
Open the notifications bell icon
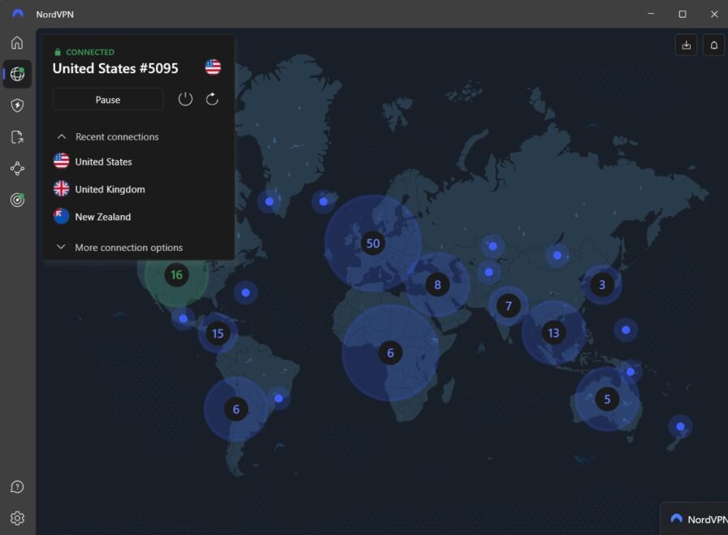pyautogui.click(x=714, y=45)
